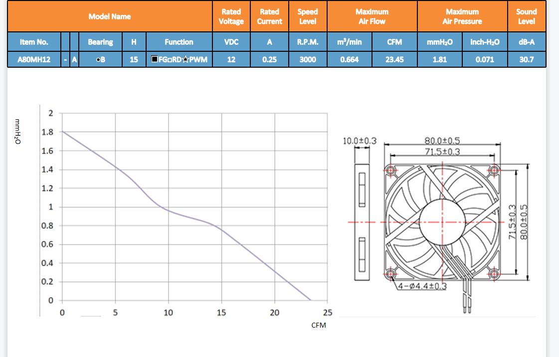
Task: Click the Maximum Air Flow header
Action: tap(372, 16)
